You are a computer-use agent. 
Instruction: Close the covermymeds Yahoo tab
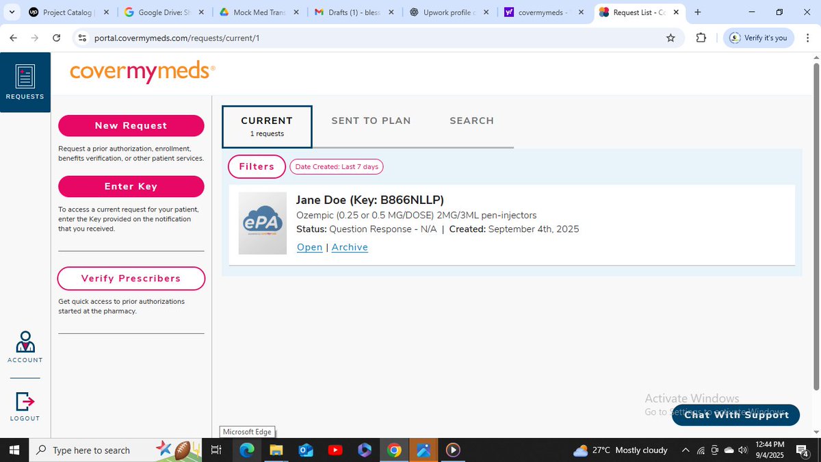click(x=581, y=12)
